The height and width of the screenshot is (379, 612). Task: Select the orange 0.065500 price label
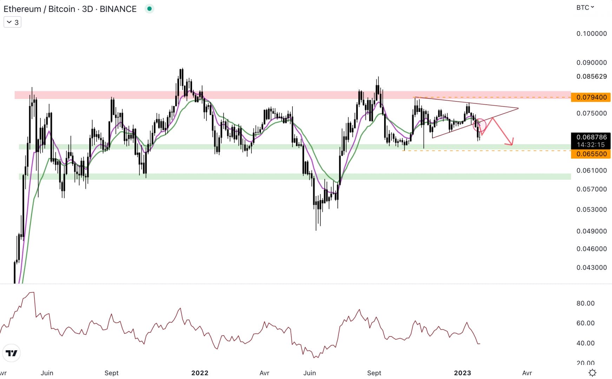coord(591,154)
